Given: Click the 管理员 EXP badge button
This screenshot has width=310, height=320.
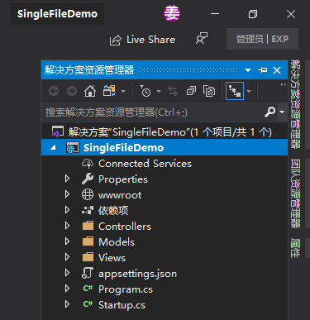Looking at the screenshot, I should click(x=262, y=39).
